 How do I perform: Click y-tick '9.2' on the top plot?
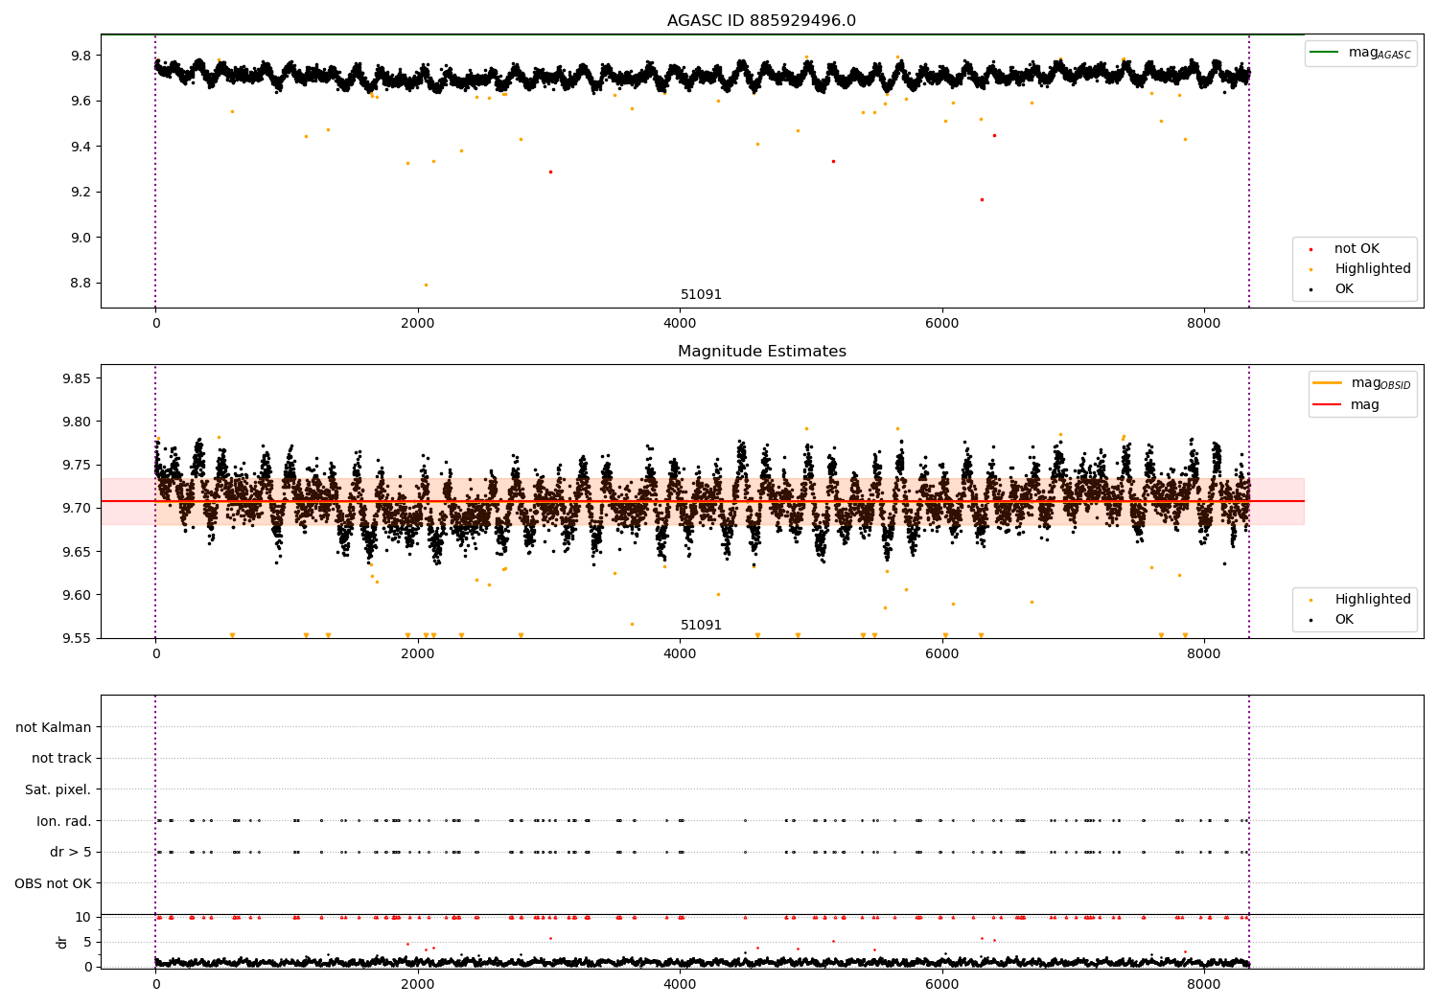pos(81,193)
